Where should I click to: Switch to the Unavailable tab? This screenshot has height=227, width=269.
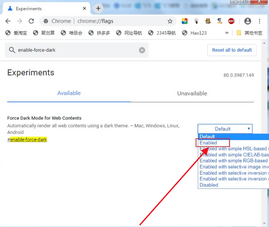pos(192,93)
